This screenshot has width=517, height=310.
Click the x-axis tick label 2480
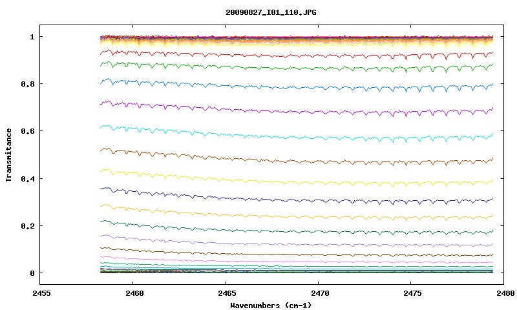coord(505,293)
